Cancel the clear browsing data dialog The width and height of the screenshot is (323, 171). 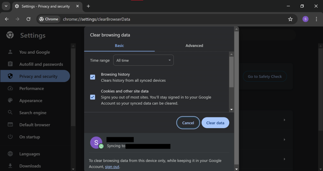coord(188,123)
